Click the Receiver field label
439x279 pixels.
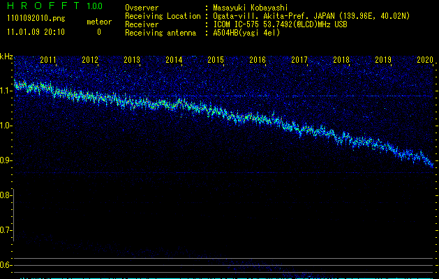(142, 24)
